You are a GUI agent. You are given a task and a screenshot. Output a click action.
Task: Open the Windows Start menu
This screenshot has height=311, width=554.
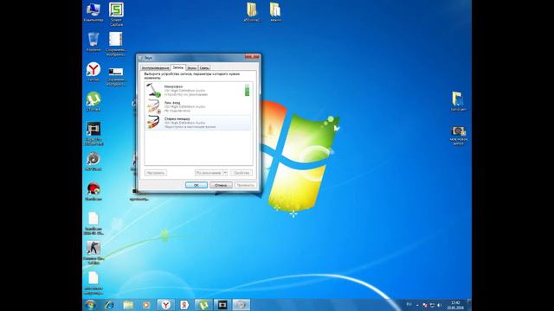(90, 305)
